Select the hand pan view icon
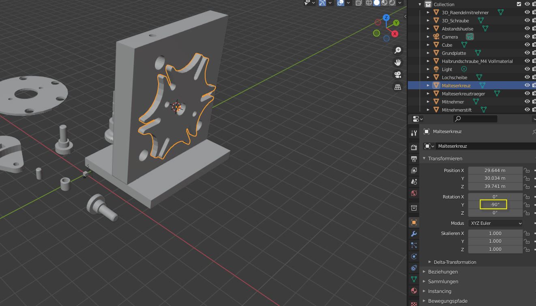536x306 pixels. click(x=398, y=62)
